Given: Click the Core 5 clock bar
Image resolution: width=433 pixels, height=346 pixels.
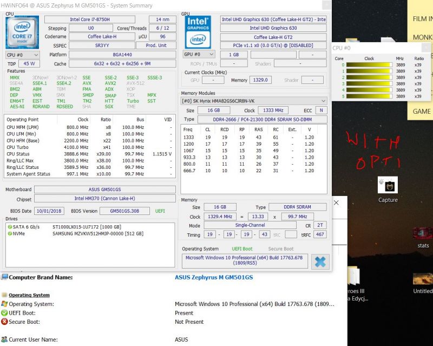Looking at the screenshot, I should (369, 96).
